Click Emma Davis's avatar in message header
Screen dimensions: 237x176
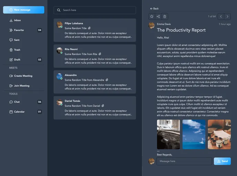click(152, 25)
